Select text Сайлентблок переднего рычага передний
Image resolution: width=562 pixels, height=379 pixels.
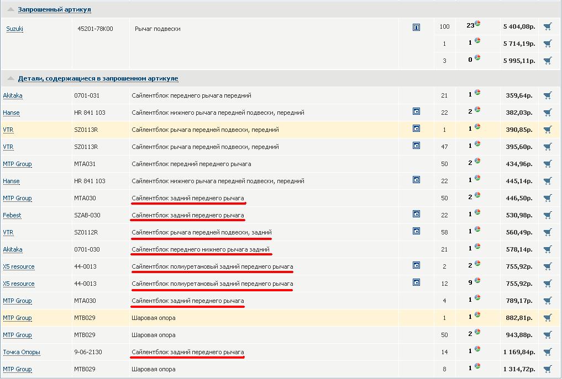pyautogui.click(x=191, y=95)
